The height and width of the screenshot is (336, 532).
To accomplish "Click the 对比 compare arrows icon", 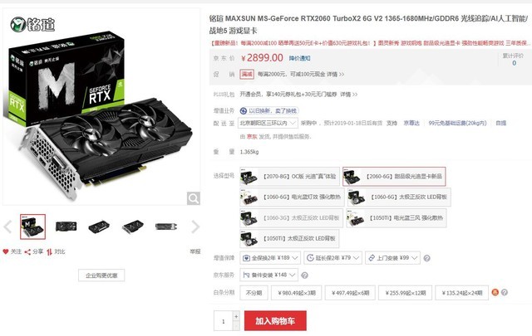I will (x=49, y=251).
